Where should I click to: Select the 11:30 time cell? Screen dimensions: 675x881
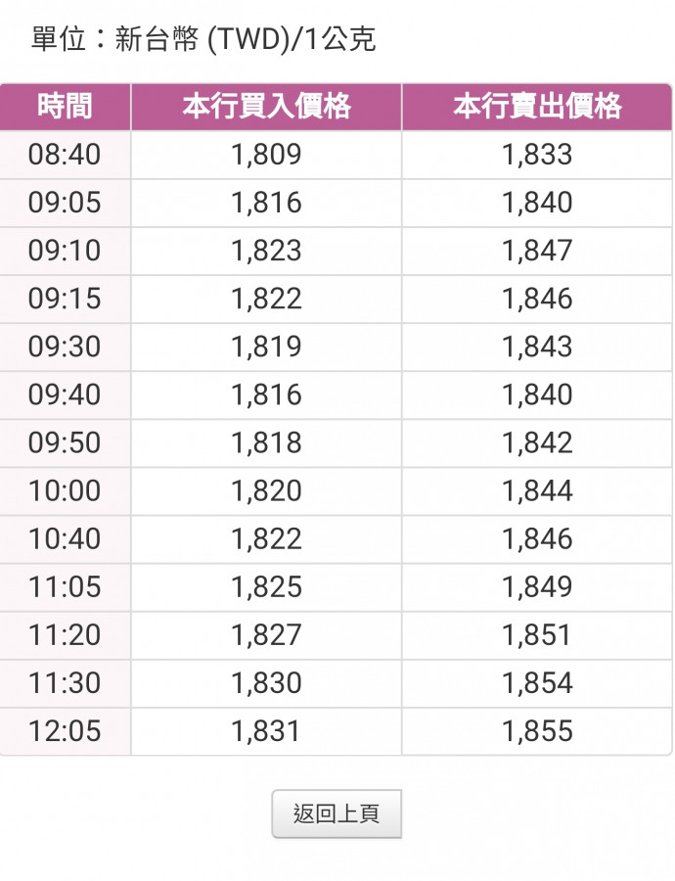(x=65, y=682)
